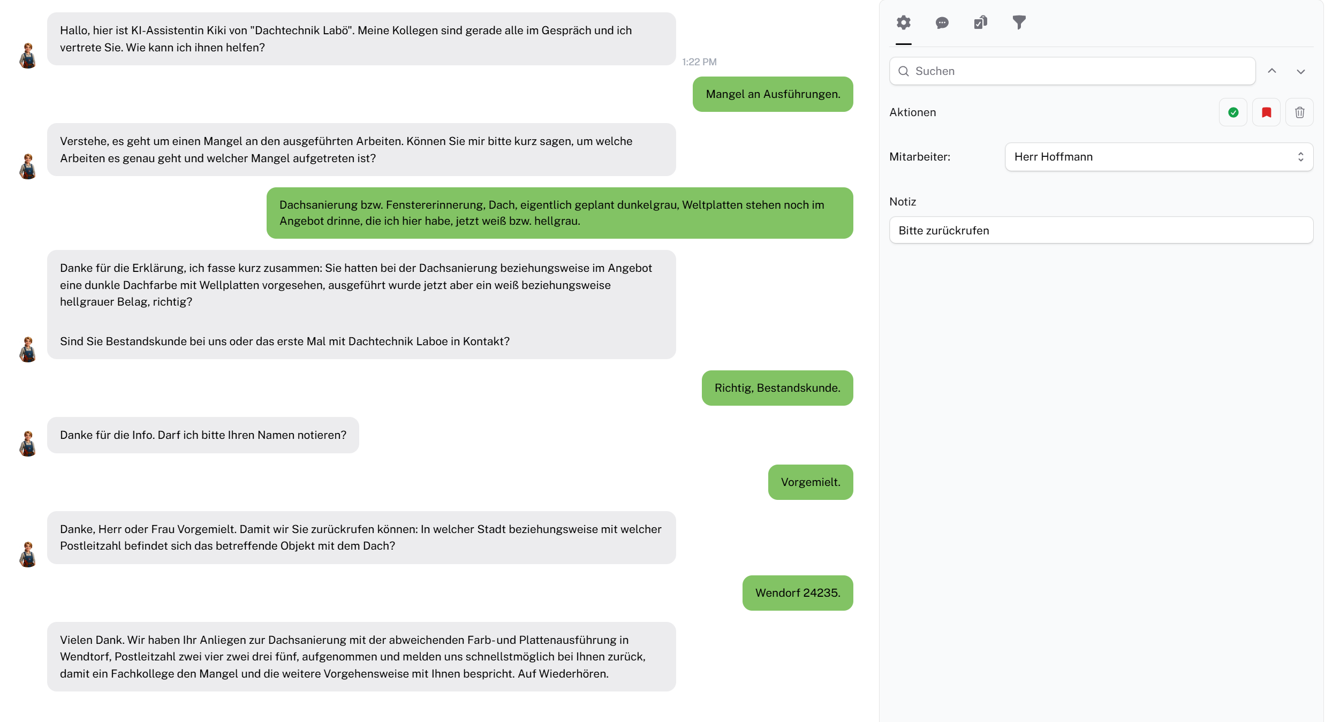This screenshot has height=722, width=1325.
Task: Select the "Mangel an Ausführungen." message bubble
Action: pos(773,94)
